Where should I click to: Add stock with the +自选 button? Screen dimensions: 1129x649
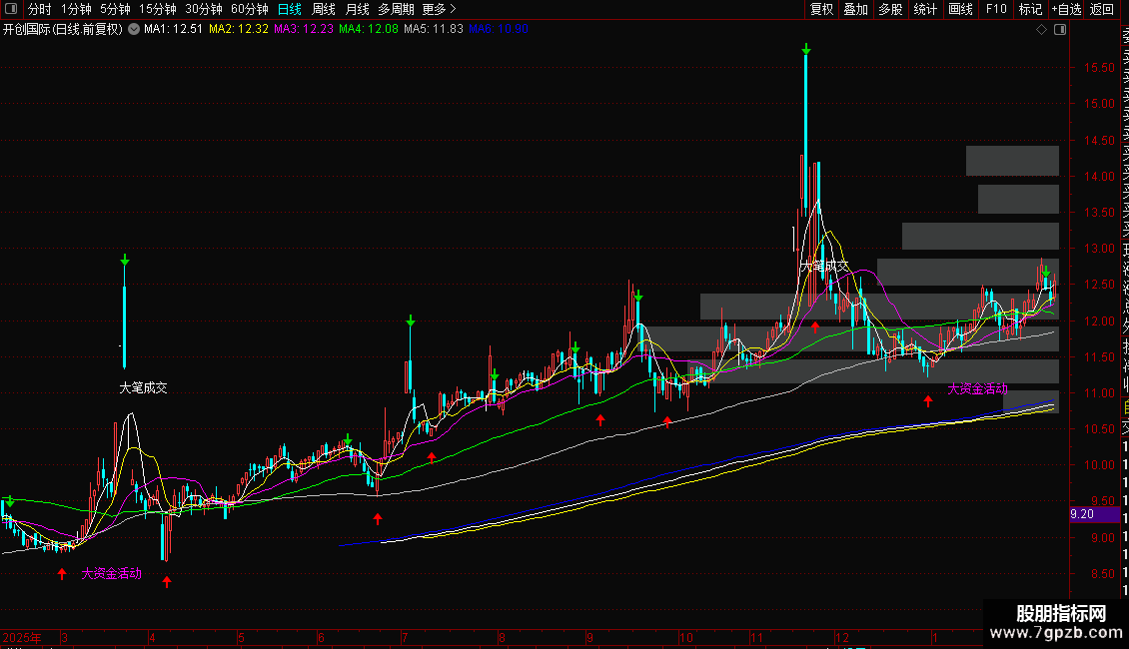click(1066, 9)
